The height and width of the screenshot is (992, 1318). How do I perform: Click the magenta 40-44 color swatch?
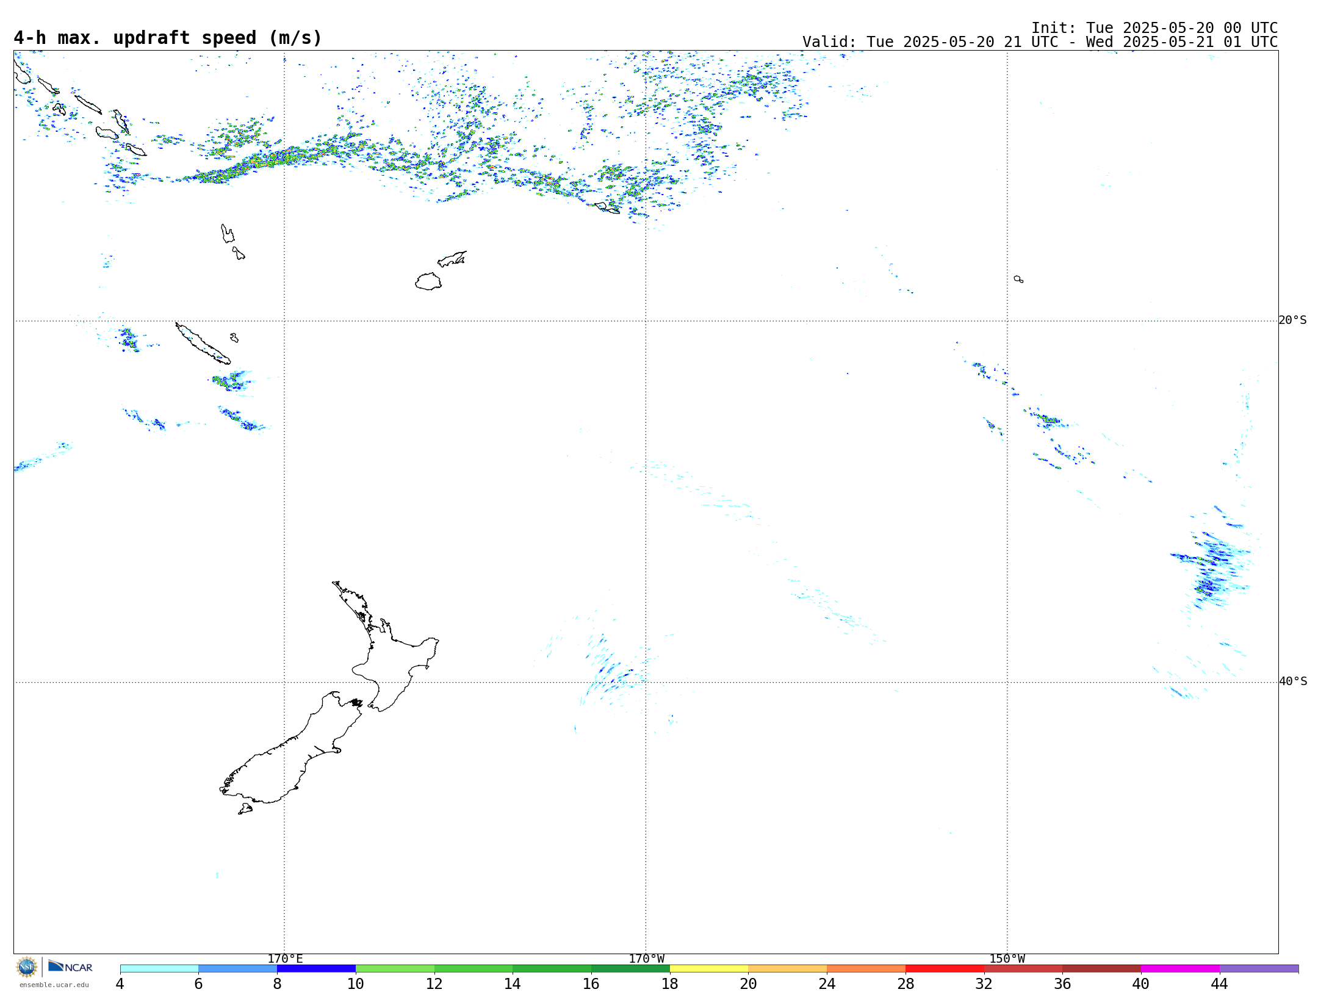click(x=1180, y=968)
